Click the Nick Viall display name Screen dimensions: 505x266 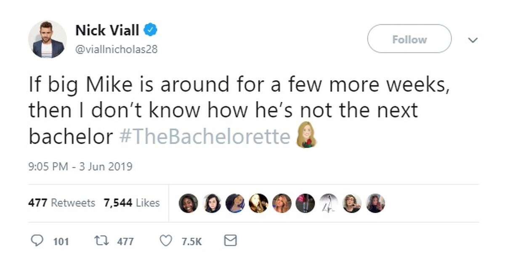(107, 30)
